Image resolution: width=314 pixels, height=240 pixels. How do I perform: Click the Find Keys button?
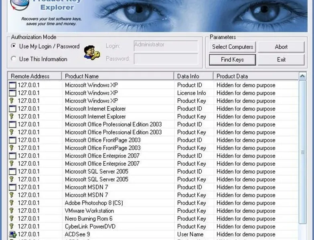coord(233,60)
